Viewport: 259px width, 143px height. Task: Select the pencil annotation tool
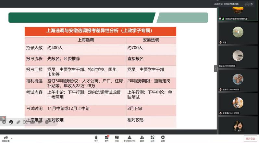pyautogui.click(x=18, y=122)
